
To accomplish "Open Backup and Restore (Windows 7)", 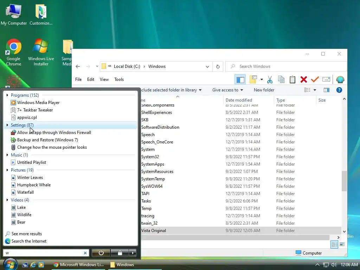I will (47, 140).
